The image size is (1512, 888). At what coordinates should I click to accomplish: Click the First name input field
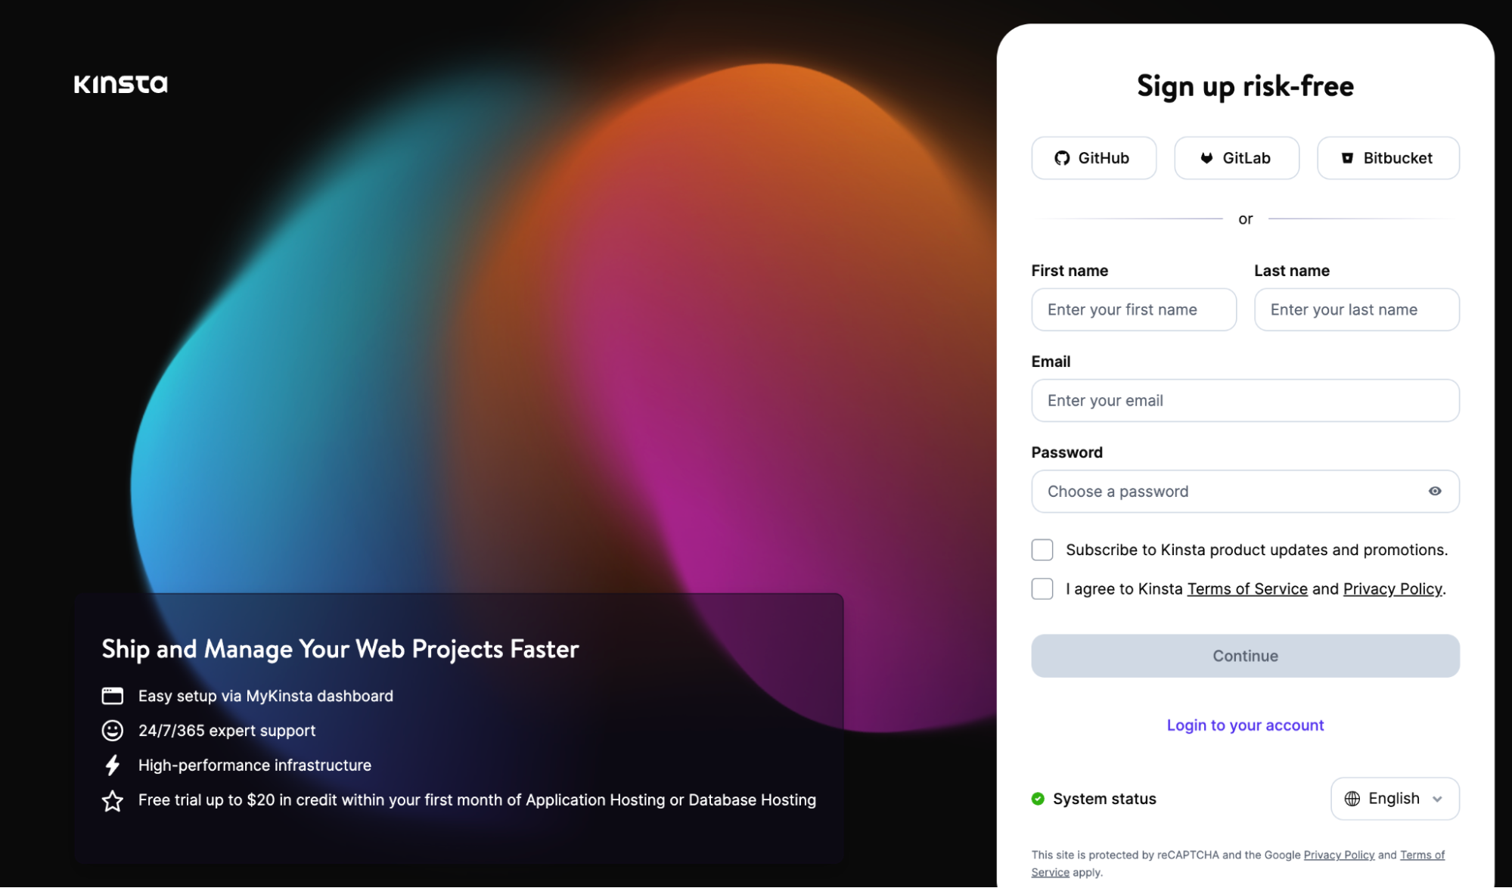pos(1133,308)
